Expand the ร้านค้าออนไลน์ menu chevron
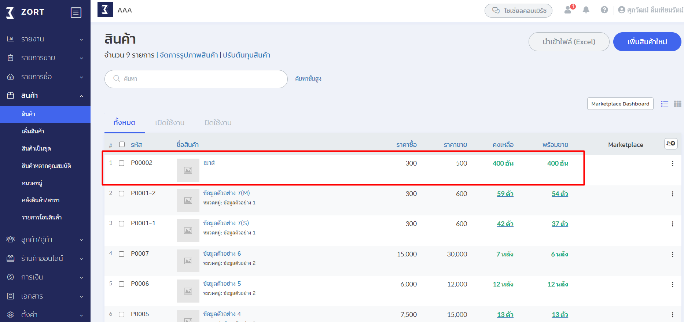The width and height of the screenshot is (684, 322). point(81,259)
